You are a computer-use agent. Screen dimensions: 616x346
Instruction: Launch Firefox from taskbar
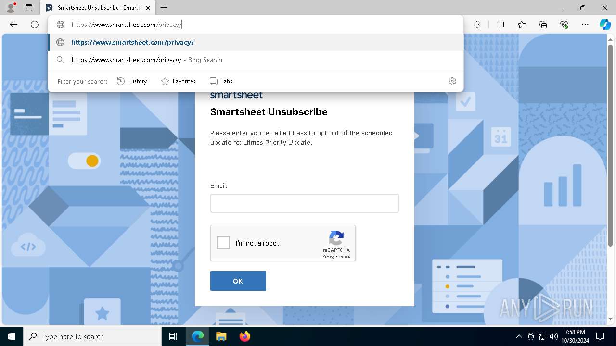click(244, 336)
